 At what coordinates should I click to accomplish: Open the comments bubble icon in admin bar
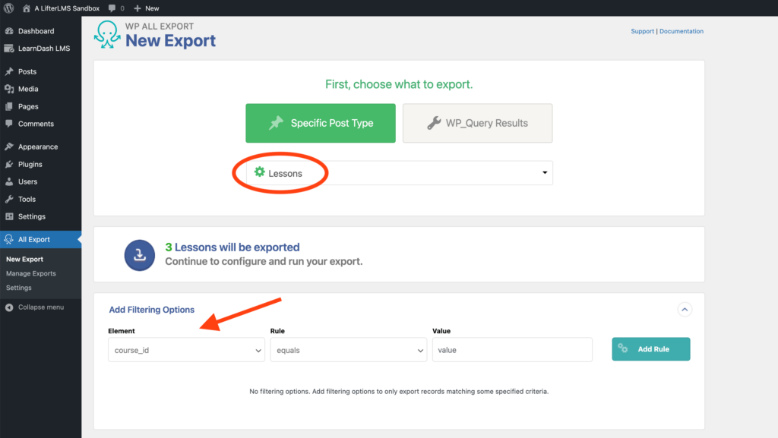coord(112,8)
